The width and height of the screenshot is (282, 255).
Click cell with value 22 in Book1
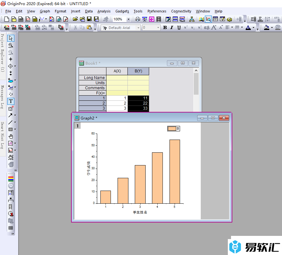point(138,103)
